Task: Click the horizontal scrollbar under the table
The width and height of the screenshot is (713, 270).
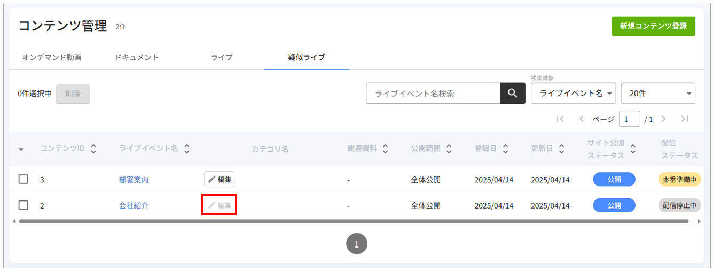Action: (x=352, y=221)
